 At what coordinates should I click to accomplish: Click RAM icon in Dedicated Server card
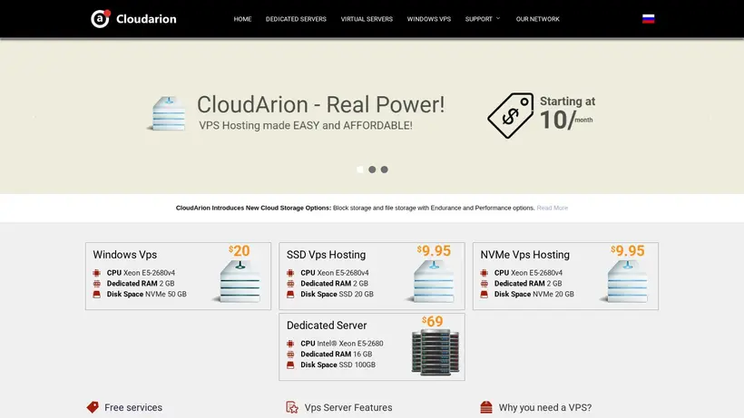click(x=290, y=354)
